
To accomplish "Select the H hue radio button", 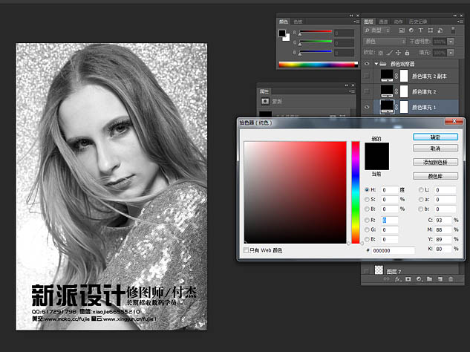I will (367, 190).
